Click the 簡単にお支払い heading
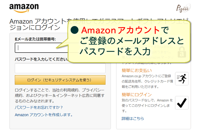Image resolution: width=198 pixels, height=134 pixels. [137, 70]
